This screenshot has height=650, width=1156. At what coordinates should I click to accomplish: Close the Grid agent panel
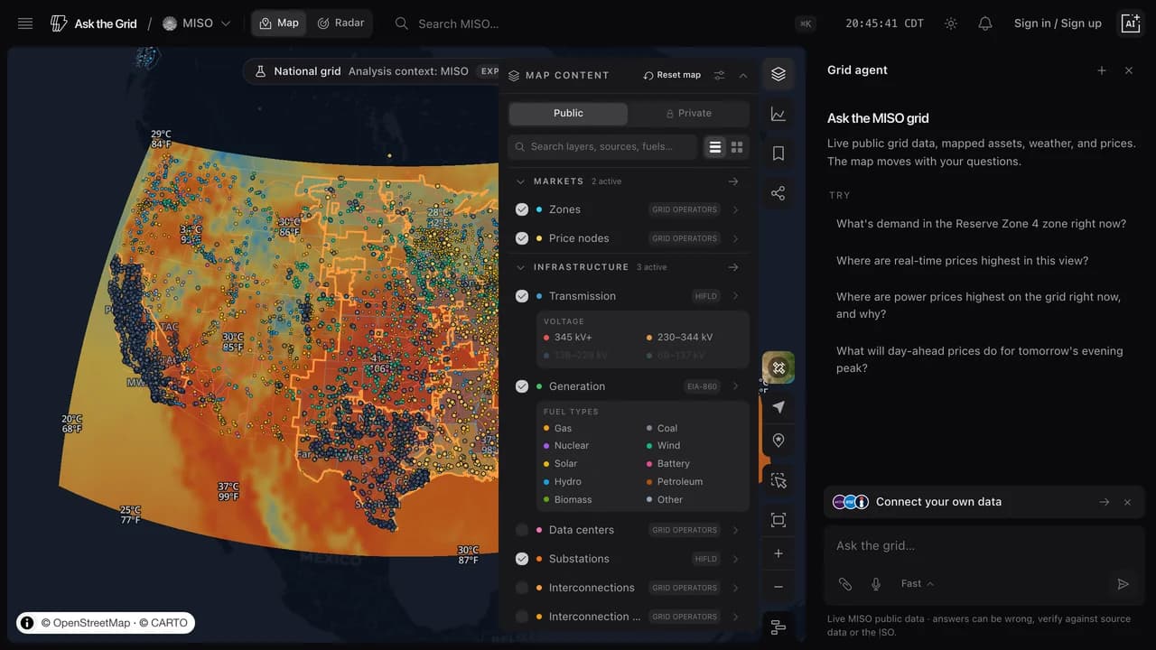pos(1129,70)
